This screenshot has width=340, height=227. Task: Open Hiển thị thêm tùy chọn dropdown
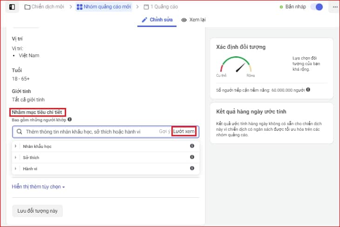38,187
